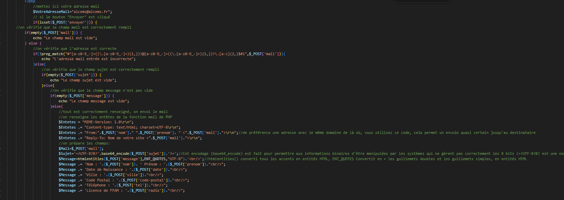Click the $Mail=$_POST['mail'] assignment line
The width and height of the screenshot is (564, 200).
pyautogui.click(x=81, y=149)
